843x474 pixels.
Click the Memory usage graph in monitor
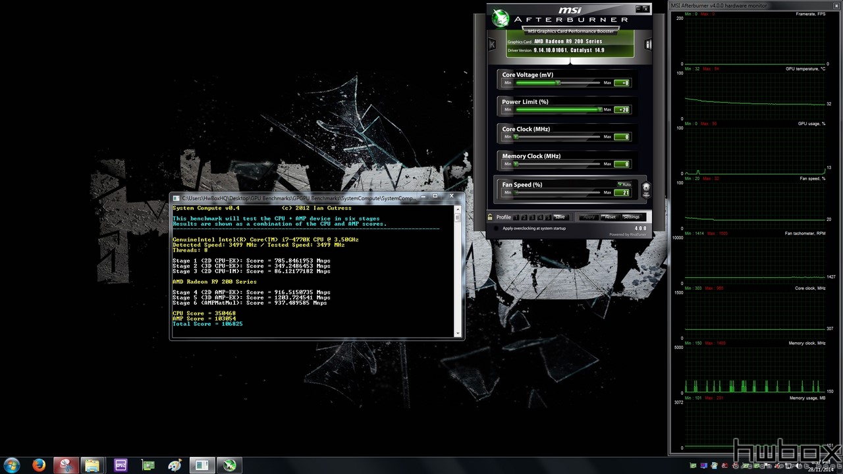point(755,424)
